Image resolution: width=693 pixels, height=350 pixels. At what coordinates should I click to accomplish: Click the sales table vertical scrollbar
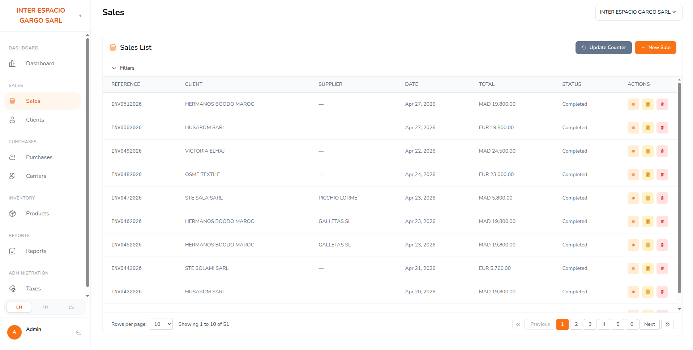pyautogui.click(x=679, y=188)
